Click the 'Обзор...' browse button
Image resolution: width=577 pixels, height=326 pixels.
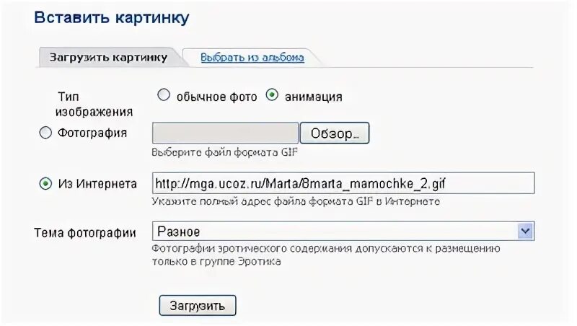334,133
